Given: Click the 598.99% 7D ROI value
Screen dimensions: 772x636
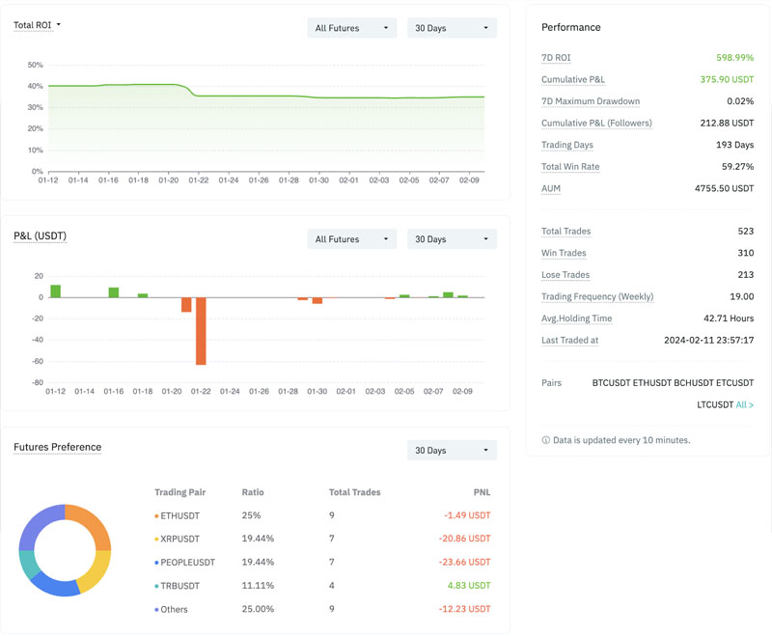Looking at the screenshot, I should [734, 58].
